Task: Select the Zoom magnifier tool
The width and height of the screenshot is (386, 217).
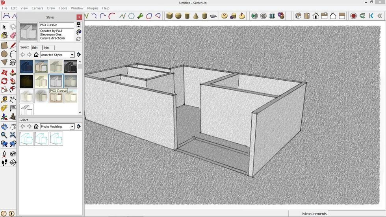Action: 4,135
